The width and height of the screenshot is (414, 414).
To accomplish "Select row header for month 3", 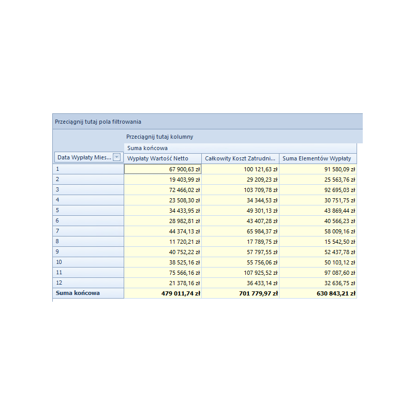I will [88, 189].
